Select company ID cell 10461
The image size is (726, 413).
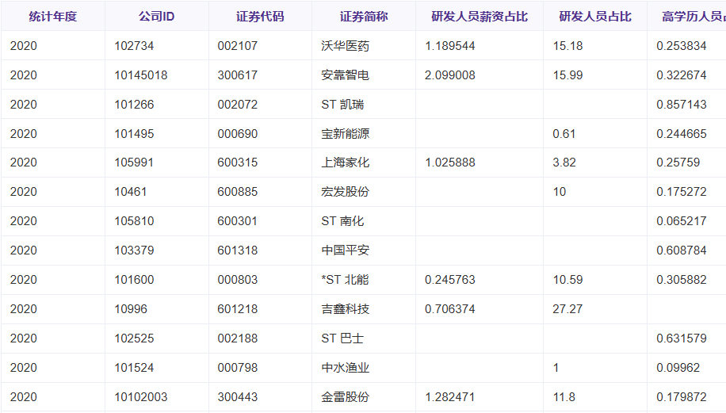tap(156, 192)
